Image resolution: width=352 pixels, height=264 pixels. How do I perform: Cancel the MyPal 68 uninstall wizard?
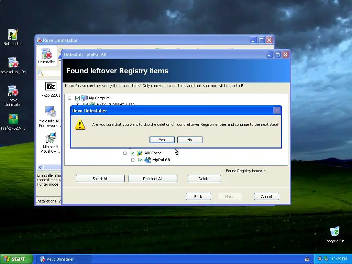[x=266, y=197]
